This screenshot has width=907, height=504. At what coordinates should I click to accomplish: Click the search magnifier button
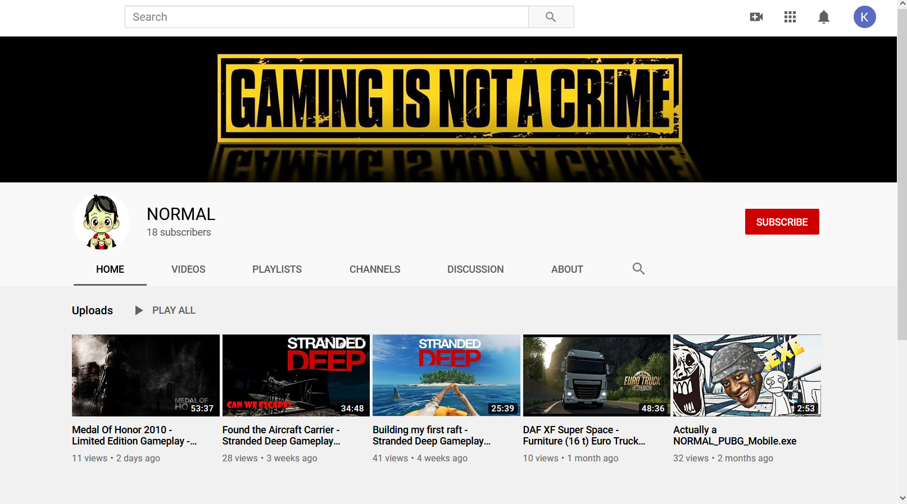pyautogui.click(x=551, y=17)
